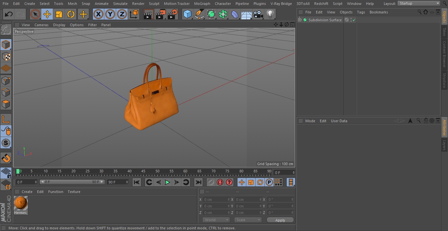Toggle Z axis lock
The image size is (448, 231).
pos(122,14)
